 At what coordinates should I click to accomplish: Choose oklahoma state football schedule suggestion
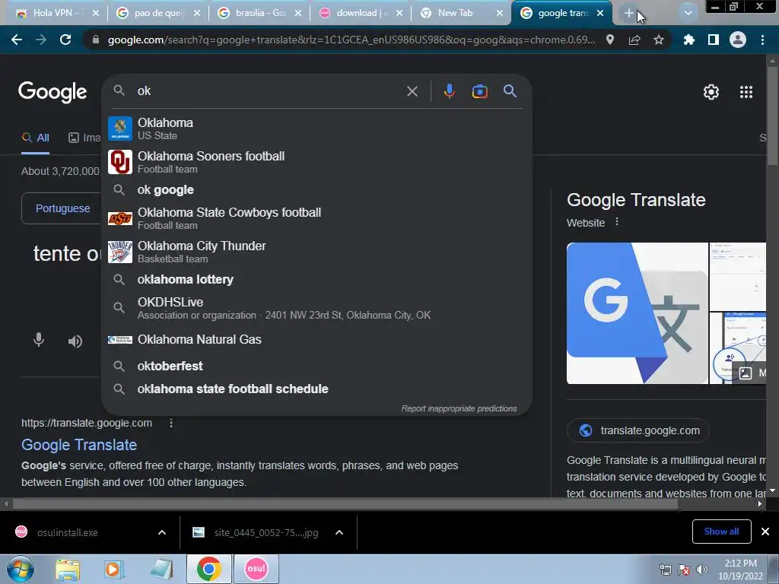(316, 389)
